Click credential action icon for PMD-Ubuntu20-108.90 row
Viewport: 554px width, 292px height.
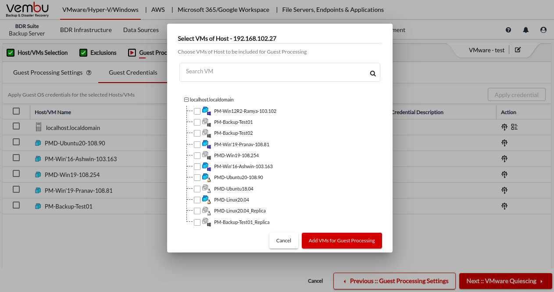pos(504,143)
